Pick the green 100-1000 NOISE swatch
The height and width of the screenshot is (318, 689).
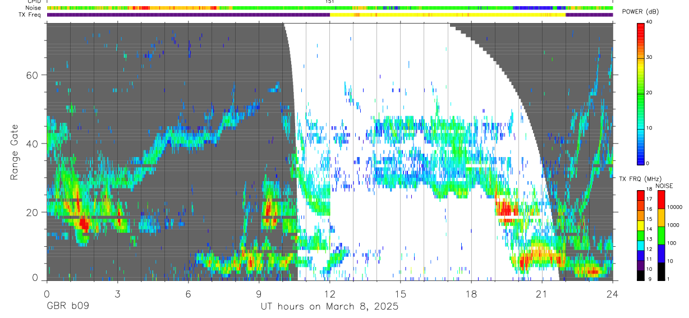pos(660,235)
